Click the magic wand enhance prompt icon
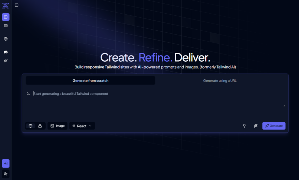Image resolution: width=299 pixels, height=180 pixels. click(x=256, y=126)
